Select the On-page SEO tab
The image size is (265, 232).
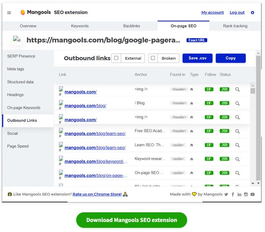183,26
